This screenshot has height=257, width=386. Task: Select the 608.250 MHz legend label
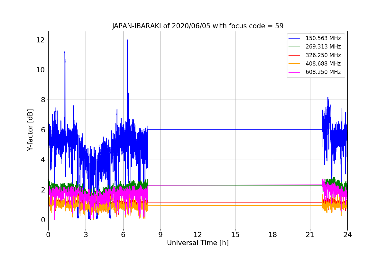point(323,72)
